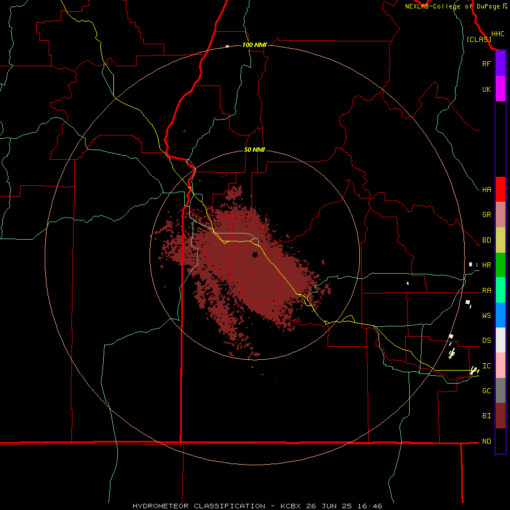Select the white DS legend color swatch
The image size is (510, 510).
pyautogui.click(x=500, y=340)
